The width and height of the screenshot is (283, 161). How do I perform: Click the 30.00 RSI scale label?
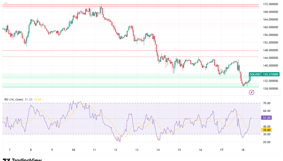267,134
